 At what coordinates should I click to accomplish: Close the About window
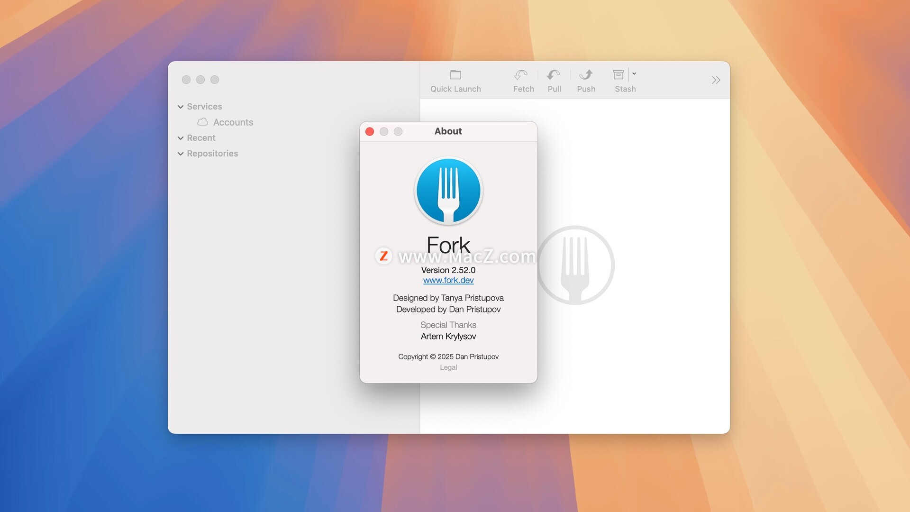[x=370, y=131]
